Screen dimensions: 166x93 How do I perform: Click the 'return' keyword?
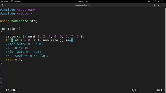[11, 59]
